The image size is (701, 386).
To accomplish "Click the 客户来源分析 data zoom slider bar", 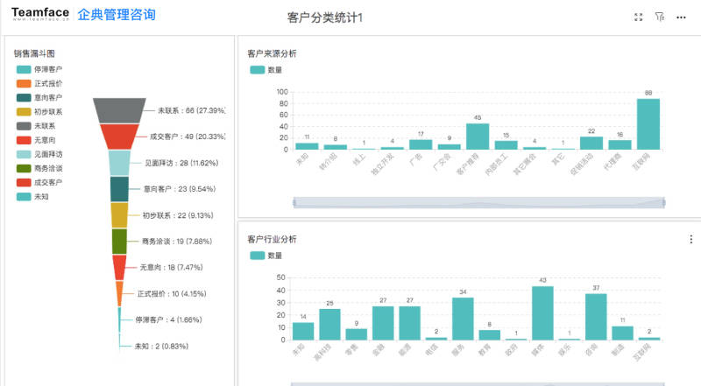I will click(478, 202).
